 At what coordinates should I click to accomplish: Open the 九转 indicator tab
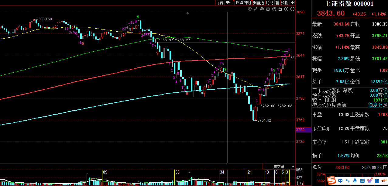click(x=219, y=3)
